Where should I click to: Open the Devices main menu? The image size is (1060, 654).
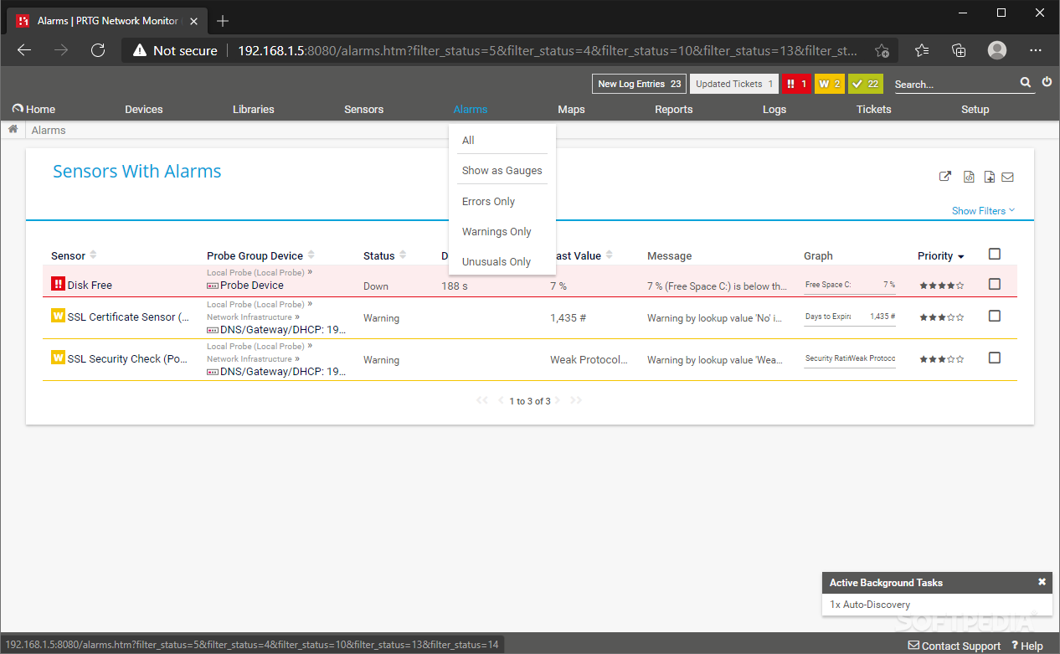[144, 109]
